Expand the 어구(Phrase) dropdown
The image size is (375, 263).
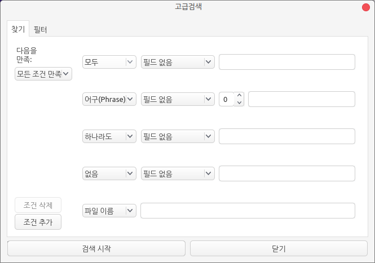109,99
